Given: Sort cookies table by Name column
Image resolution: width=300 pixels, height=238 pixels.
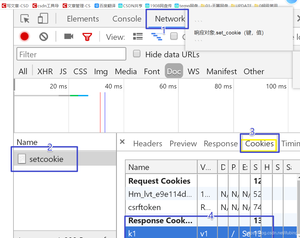Looking at the screenshot, I should coord(161,167).
